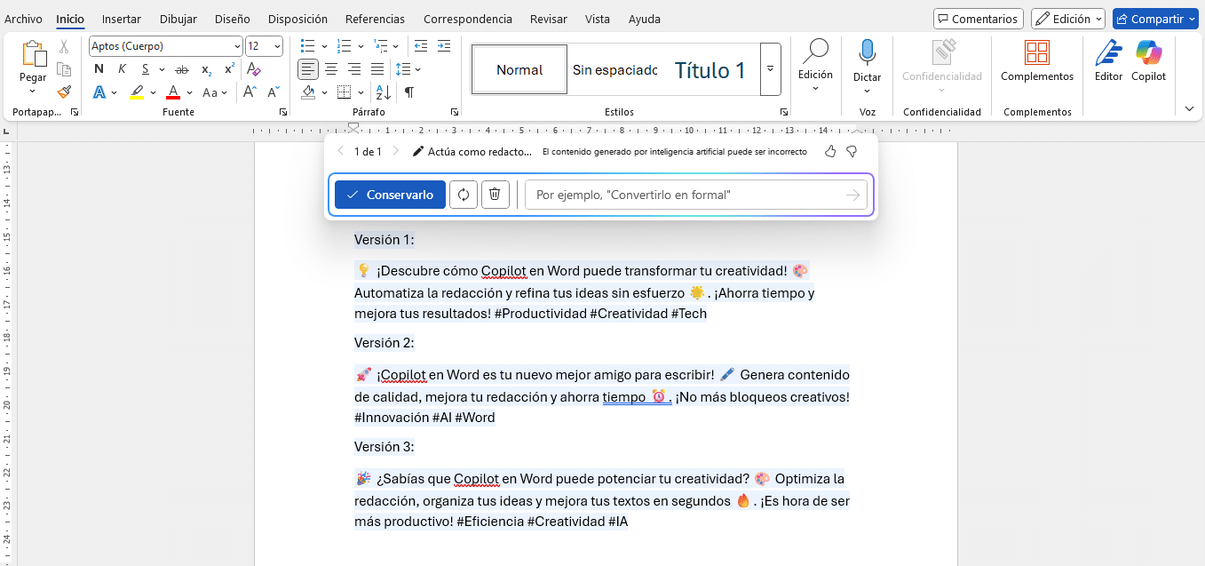Sort text with the A-Z sort icon
Screen dimensions: 1205x566
click(x=384, y=92)
